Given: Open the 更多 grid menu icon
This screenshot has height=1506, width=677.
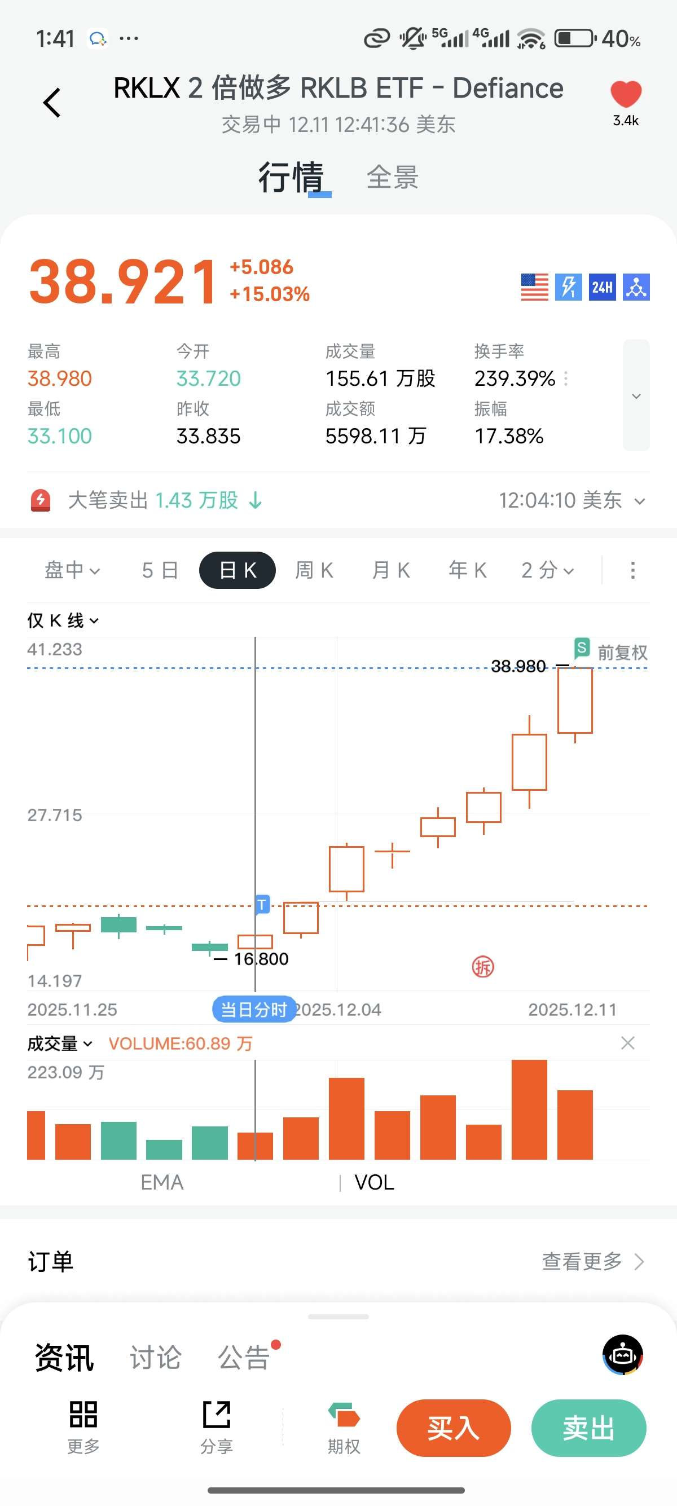Looking at the screenshot, I should pos(83,1425).
